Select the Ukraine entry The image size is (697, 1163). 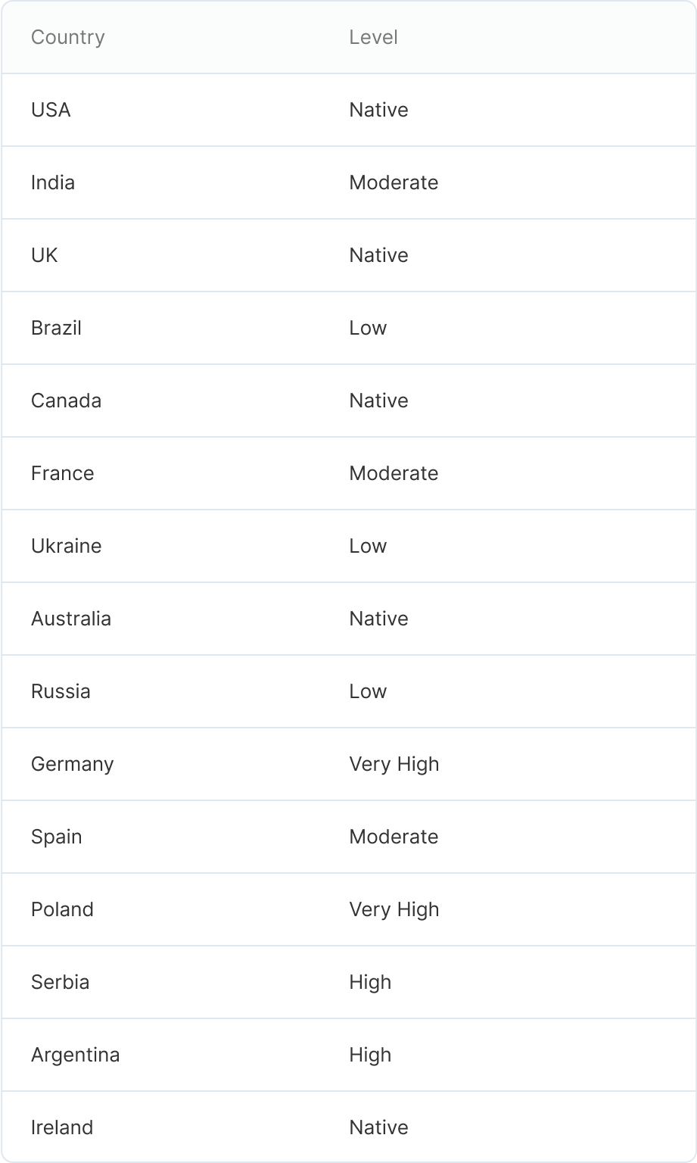point(66,546)
